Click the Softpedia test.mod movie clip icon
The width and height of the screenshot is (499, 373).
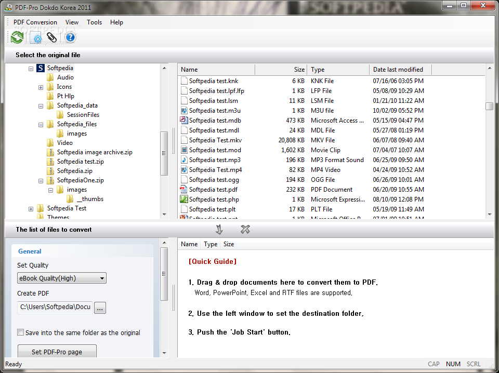tap(183, 150)
